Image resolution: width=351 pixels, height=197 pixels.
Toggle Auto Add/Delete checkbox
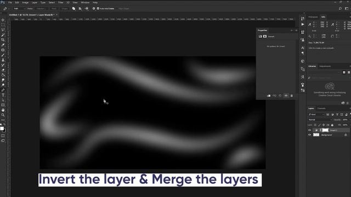(98, 9)
